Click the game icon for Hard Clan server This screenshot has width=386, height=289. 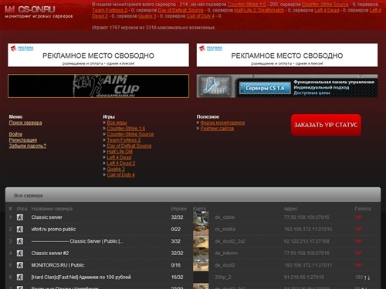click(x=20, y=277)
